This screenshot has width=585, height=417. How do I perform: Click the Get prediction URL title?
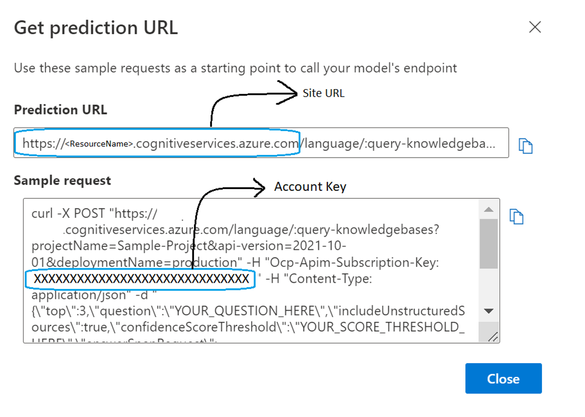tap(96, 27)
